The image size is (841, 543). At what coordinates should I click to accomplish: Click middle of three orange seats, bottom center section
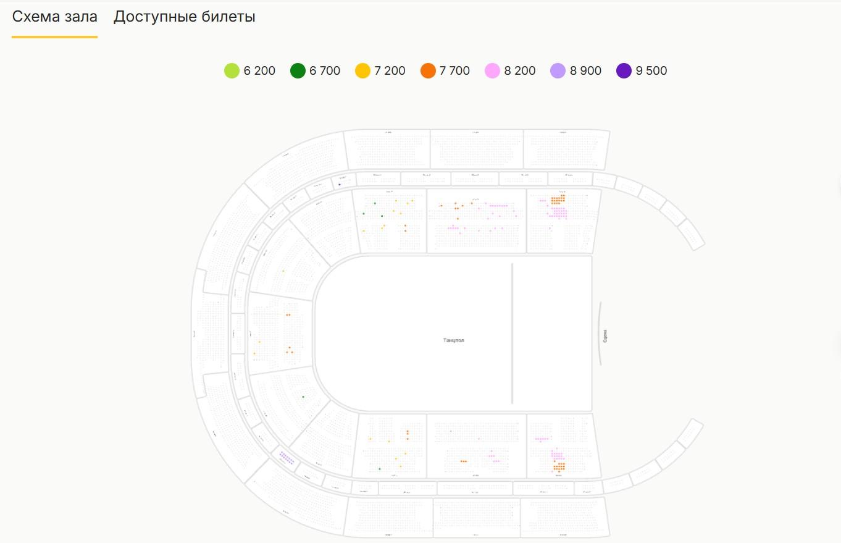[464, 461]
